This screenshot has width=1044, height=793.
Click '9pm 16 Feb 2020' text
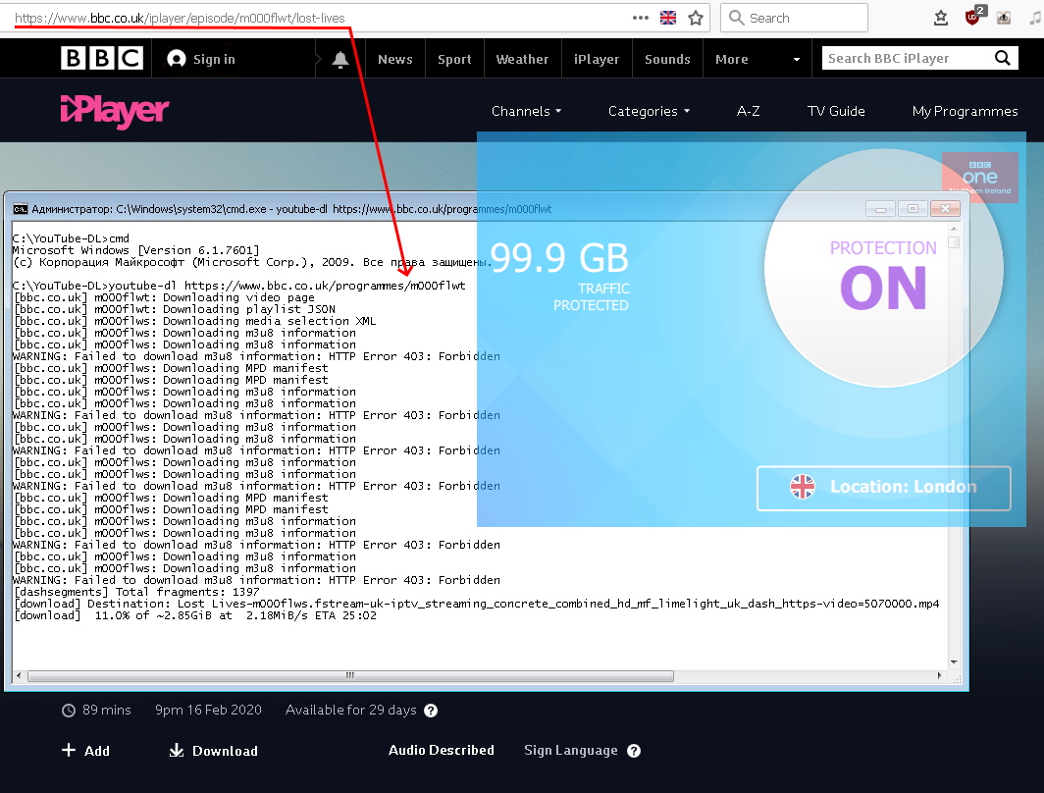coord(208,710)
